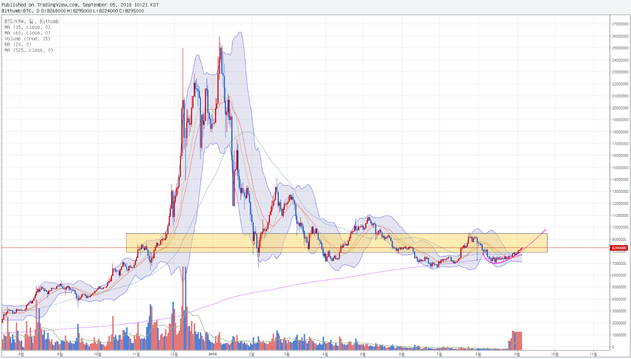Screen dimensions: 631x359
Task: Click the 'MA (60, close, 0)' indicator label
Action: tap(27, 33)
